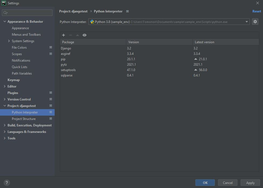263x188 pixels.
Task: Click the settings search field
Action: tap(27, 13)
